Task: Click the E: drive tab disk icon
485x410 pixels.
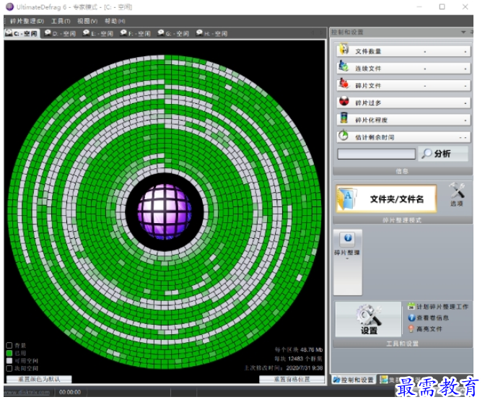Action: [86, 32]
